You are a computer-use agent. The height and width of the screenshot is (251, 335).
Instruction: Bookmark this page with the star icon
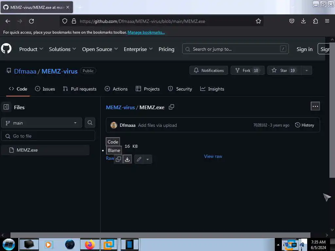pos(258,21)
